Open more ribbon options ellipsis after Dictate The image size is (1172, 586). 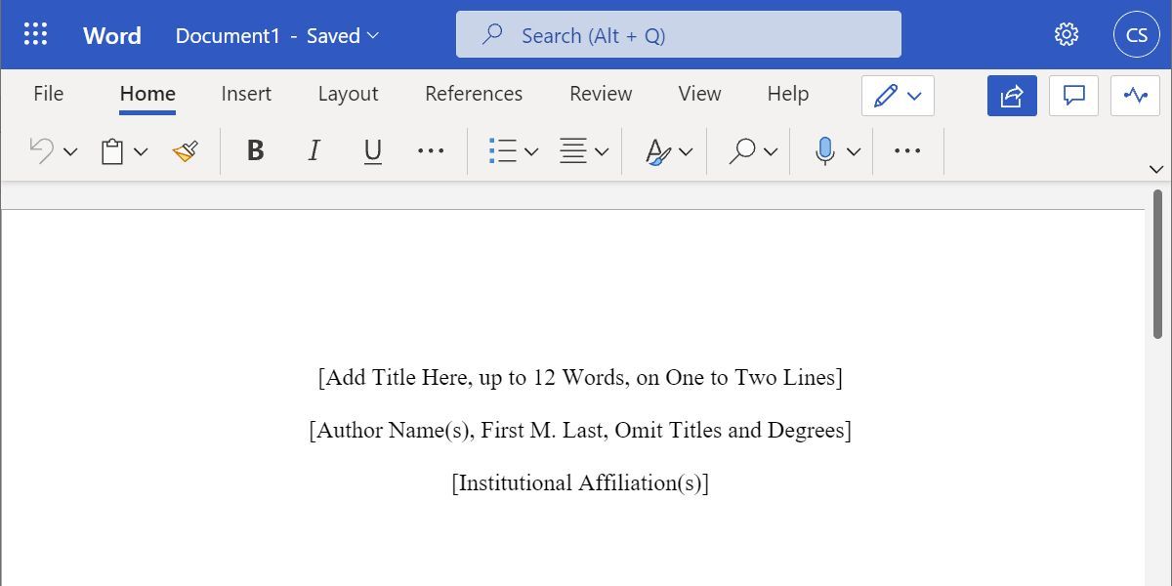click(x=907, y=150)
